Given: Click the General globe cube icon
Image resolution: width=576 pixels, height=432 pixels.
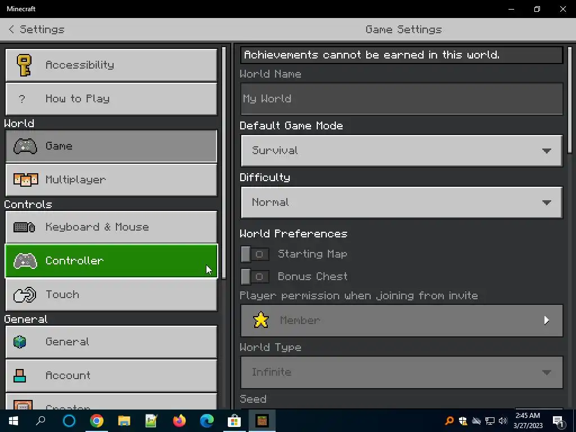Looking at the screenshot, I should [20, 342].
